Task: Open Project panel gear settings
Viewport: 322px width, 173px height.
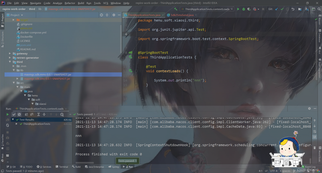Action: pyautogui.click(x=114, y=15)
